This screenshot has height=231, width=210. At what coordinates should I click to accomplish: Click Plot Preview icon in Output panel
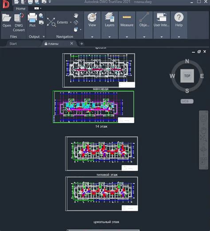coord(41,22)
